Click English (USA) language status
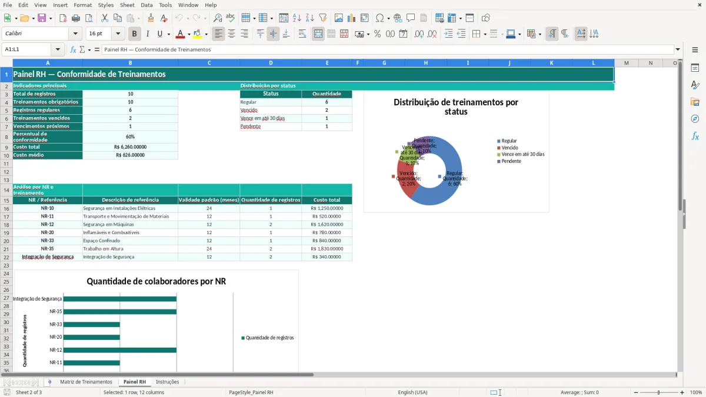This screenshot has width=706, height=397. pyautogui.click(x=412, y=392)
